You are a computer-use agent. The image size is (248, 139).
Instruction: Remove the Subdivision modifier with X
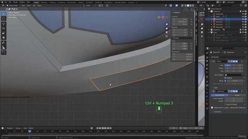(242, 91)
